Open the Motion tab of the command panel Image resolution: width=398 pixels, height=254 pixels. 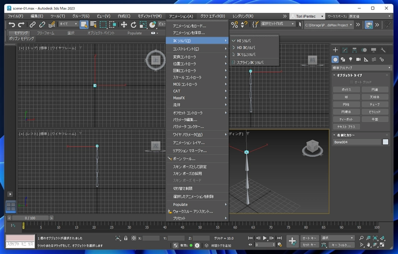pos(364,50)
